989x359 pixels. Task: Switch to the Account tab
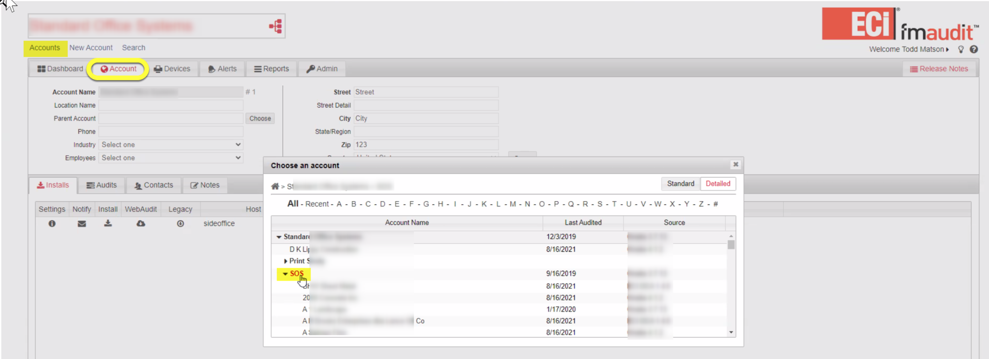[118, 69]
